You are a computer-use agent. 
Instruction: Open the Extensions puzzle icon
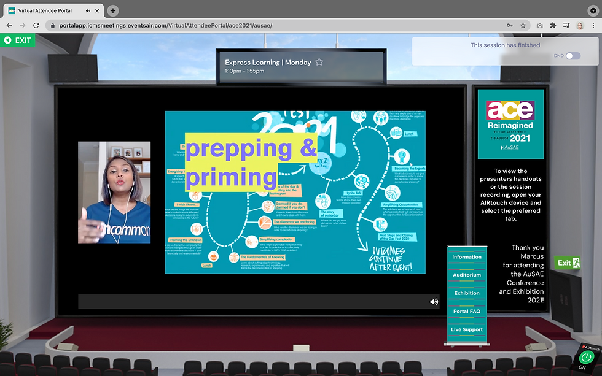click(x=553, y=25)
